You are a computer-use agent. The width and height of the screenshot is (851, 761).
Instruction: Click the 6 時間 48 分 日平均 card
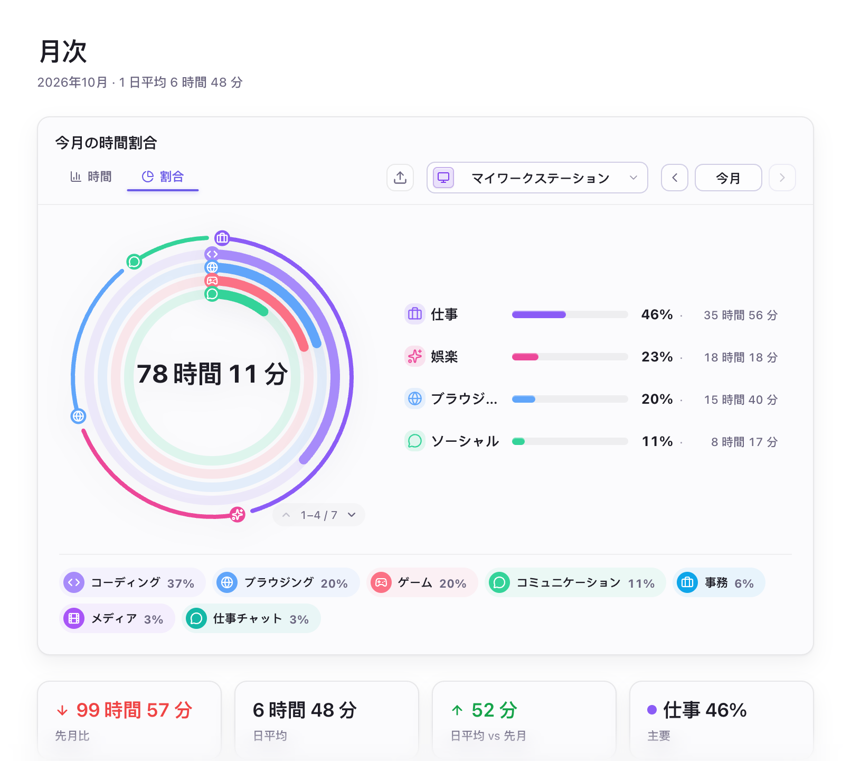327,721
